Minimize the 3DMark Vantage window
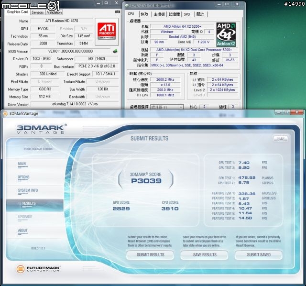The image size is (306, 286). tap(278, 112)
